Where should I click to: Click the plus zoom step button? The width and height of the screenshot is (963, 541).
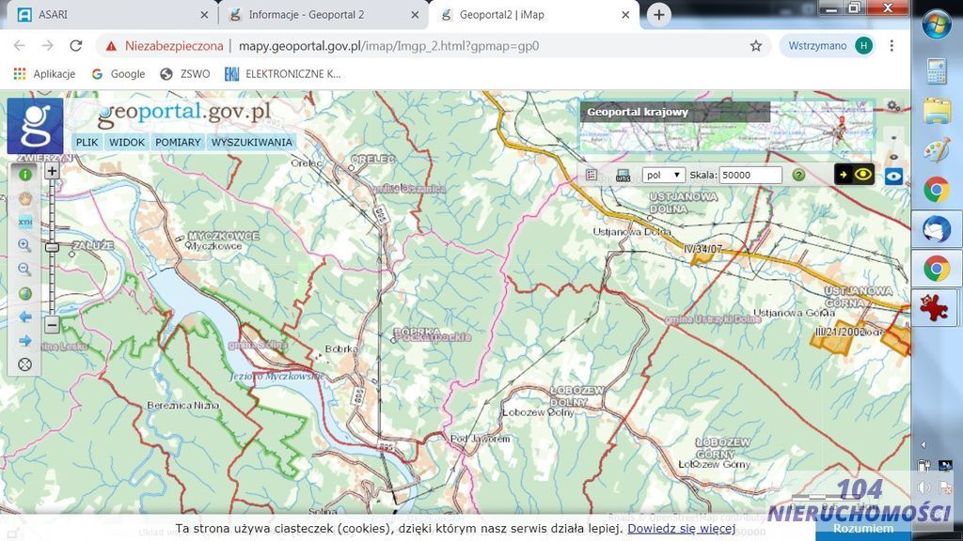coord(53,171)
